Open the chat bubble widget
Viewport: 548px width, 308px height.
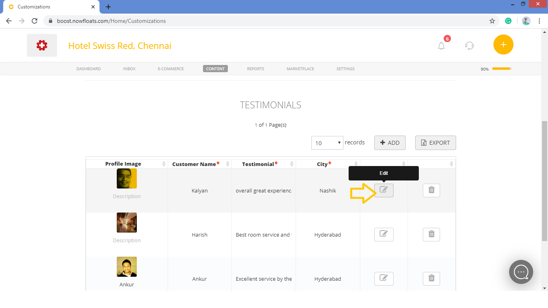pyautogui.click(x=521, y=272)
